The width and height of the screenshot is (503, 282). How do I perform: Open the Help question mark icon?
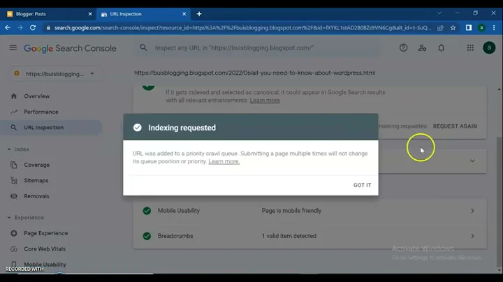click(403, 47)
